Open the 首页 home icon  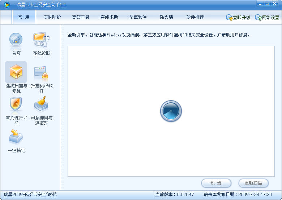16,40
